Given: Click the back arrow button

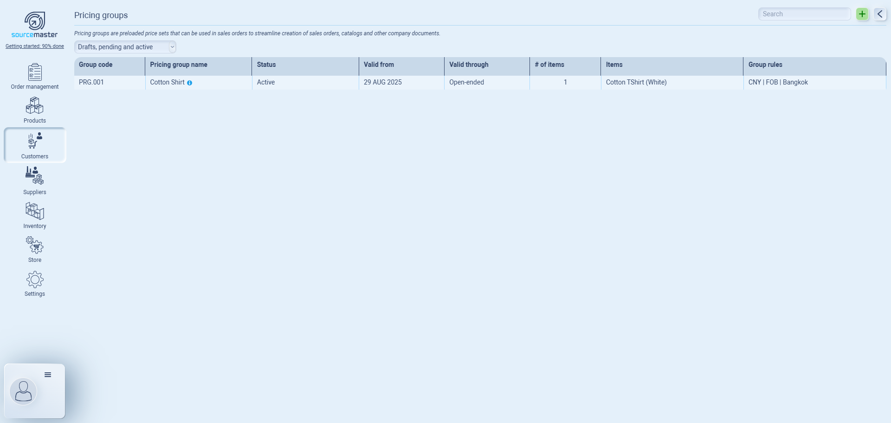Looking at the screenshot, I should click(880, 14).
